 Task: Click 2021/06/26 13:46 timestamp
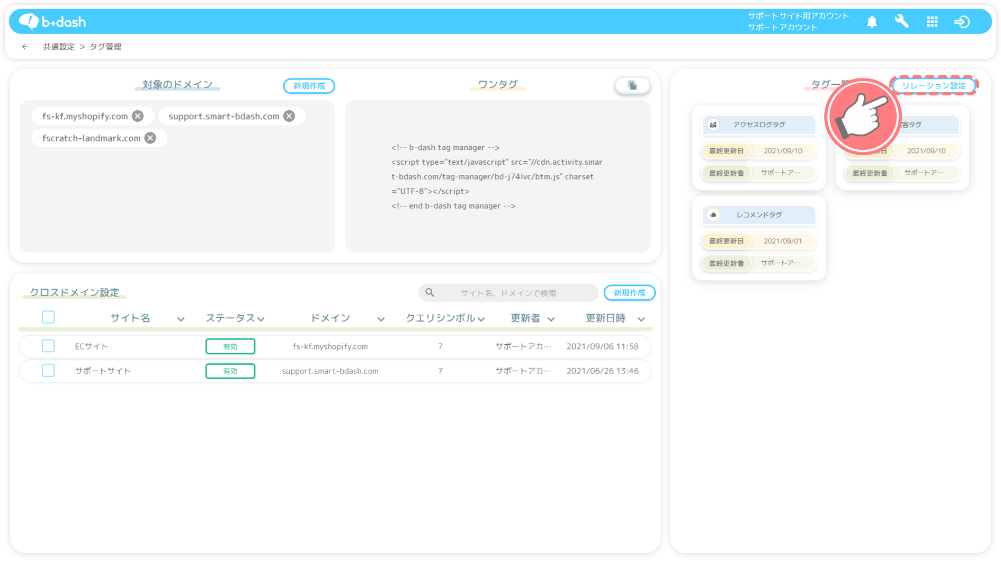coord(603,371)
